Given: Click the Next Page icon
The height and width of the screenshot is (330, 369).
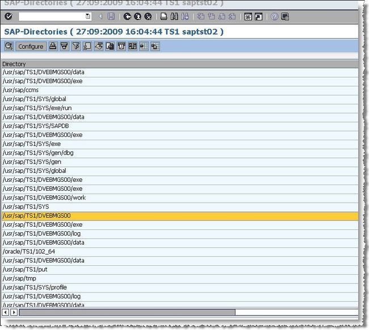Looking at the screenshot, I should click(x=222, y=16).
